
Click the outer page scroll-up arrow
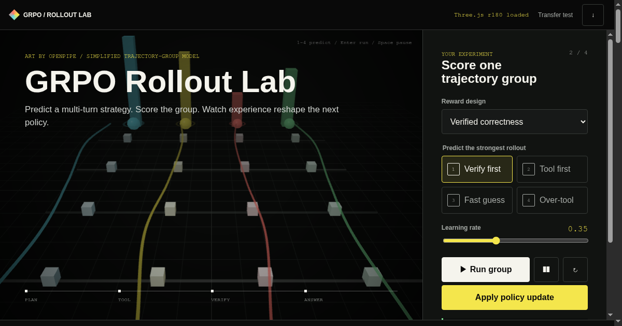coord(618,4)
